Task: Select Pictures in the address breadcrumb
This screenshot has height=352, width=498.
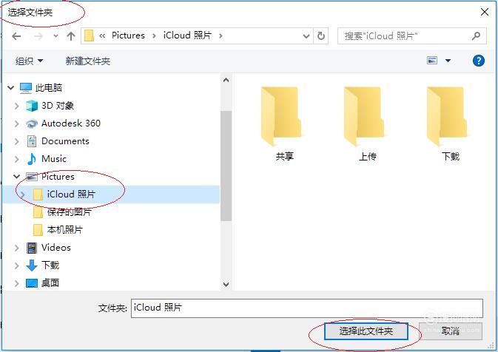Action: pos(128,35)
